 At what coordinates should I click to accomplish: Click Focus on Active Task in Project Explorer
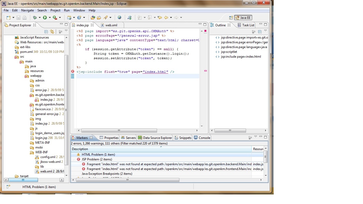(60, 32)
